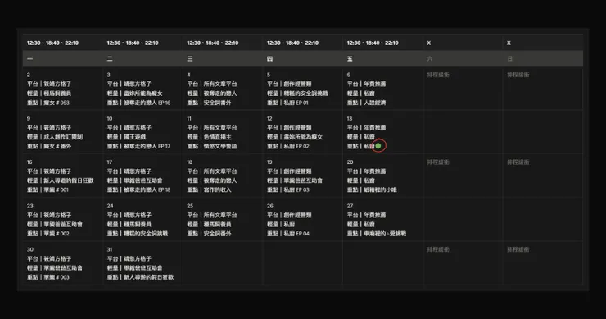Click the '私廚 EP 02' entry on day 12

pos(296,146)
